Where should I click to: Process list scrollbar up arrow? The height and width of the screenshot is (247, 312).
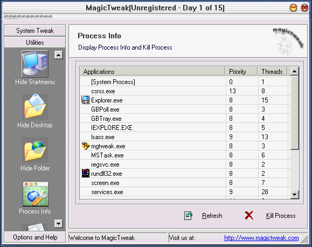tap(295, 71)
